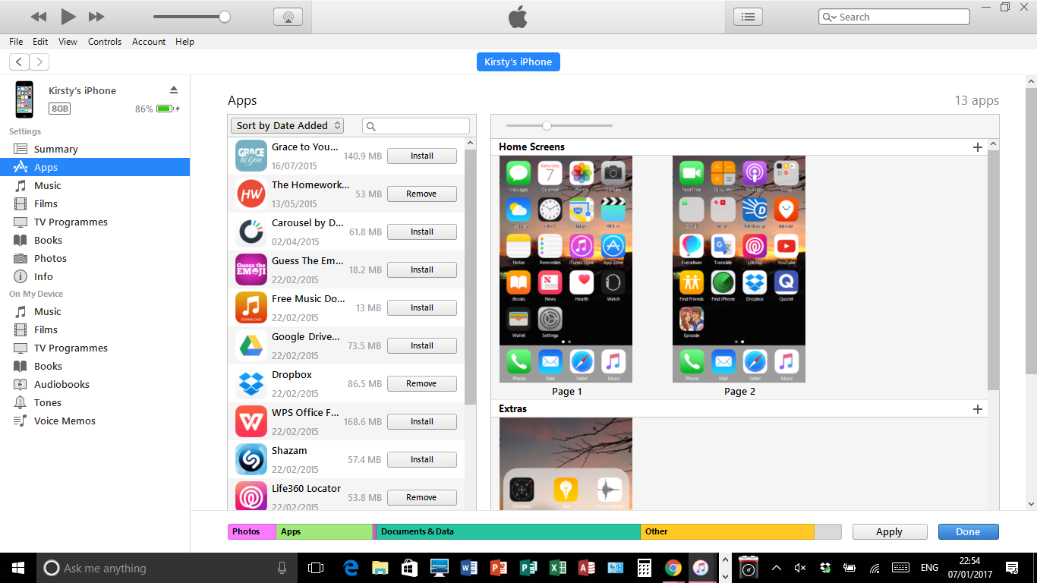This screenshot has height=583, width=1037.
Task: Go forward with the right arrow button
Action: click(x=39, y=62)
